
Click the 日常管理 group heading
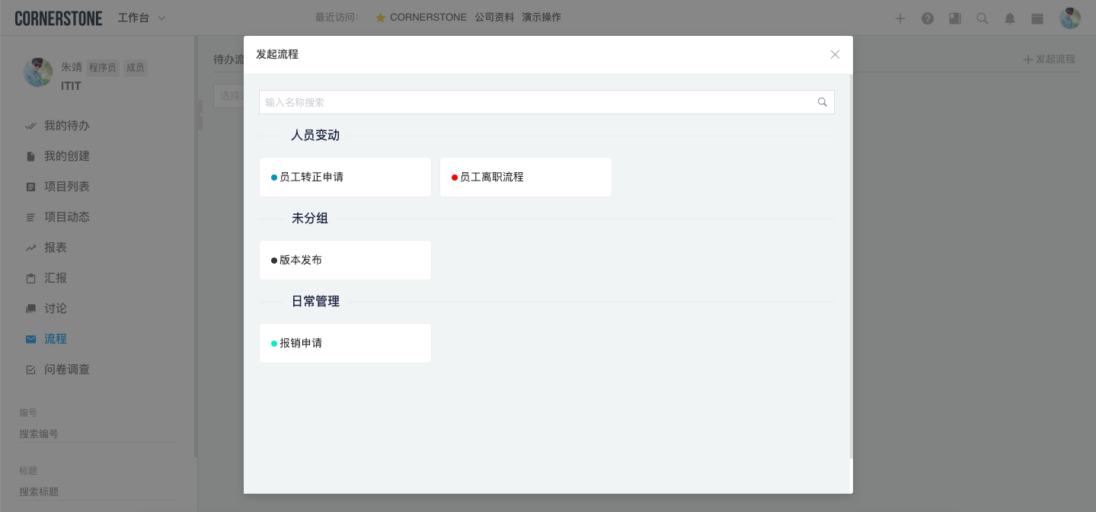point(315,302)
